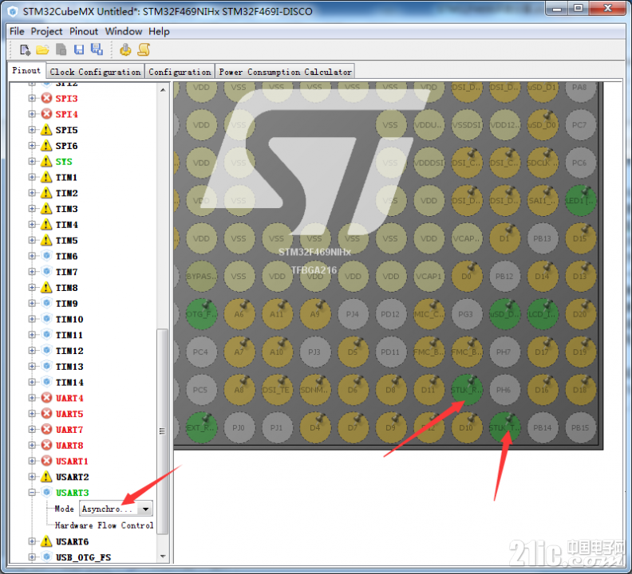Click the blue icon beside USB_OTG_FS
632x574 pixels.
point(46,557)
